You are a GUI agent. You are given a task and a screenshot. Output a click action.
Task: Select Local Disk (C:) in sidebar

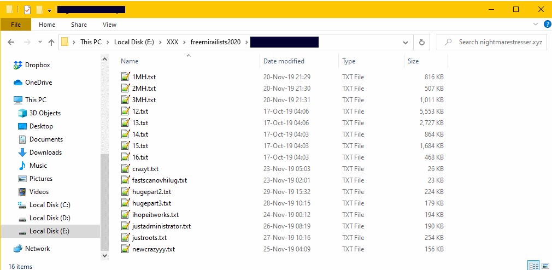click(44, 205)
